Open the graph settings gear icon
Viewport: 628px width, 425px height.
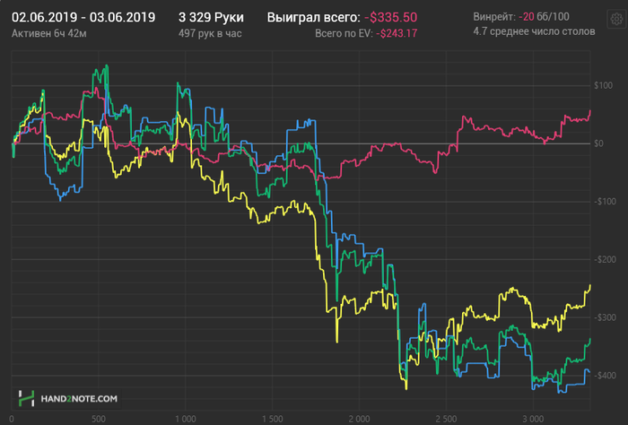[x=616, y=19]
